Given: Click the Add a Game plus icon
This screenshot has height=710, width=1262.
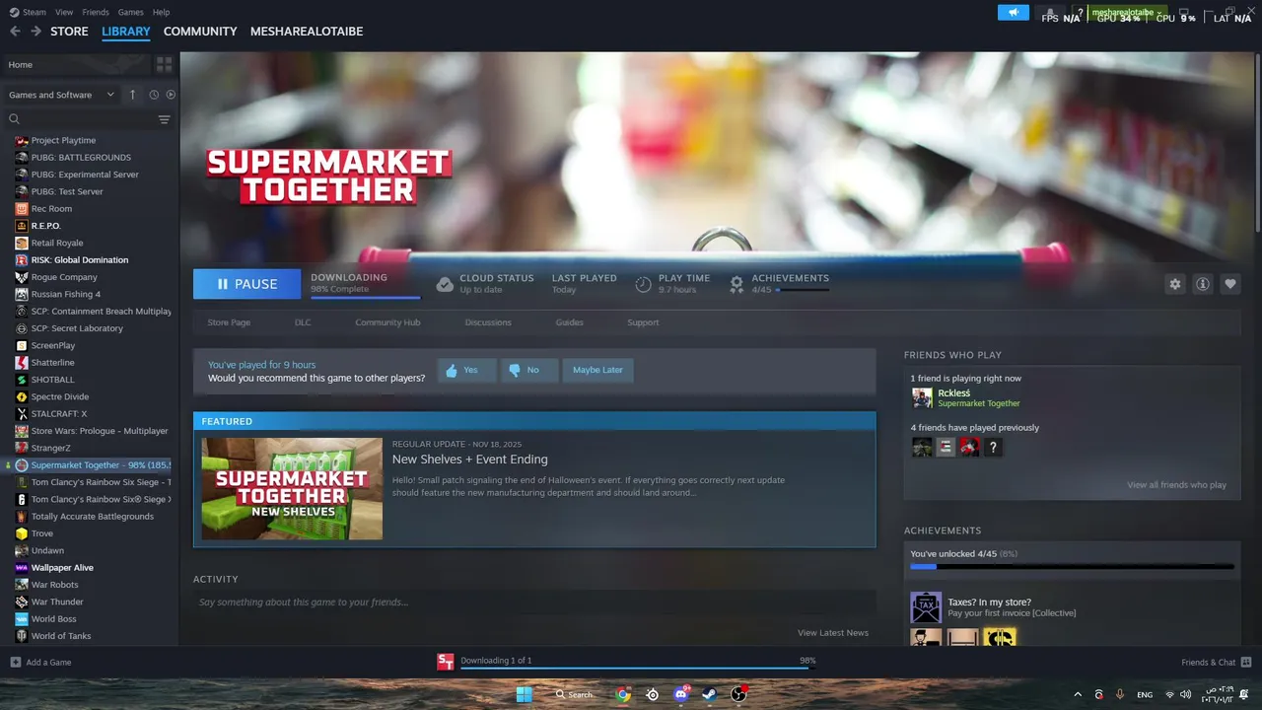Looking at the screenshot, I should [15, 662].
